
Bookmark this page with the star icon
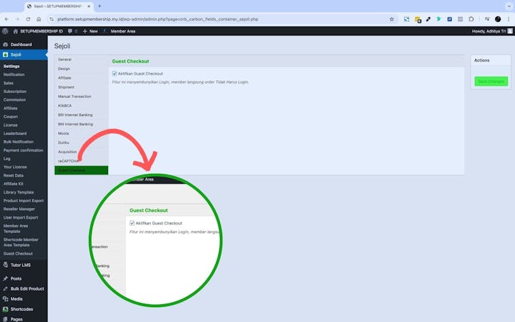coord(391,19)
